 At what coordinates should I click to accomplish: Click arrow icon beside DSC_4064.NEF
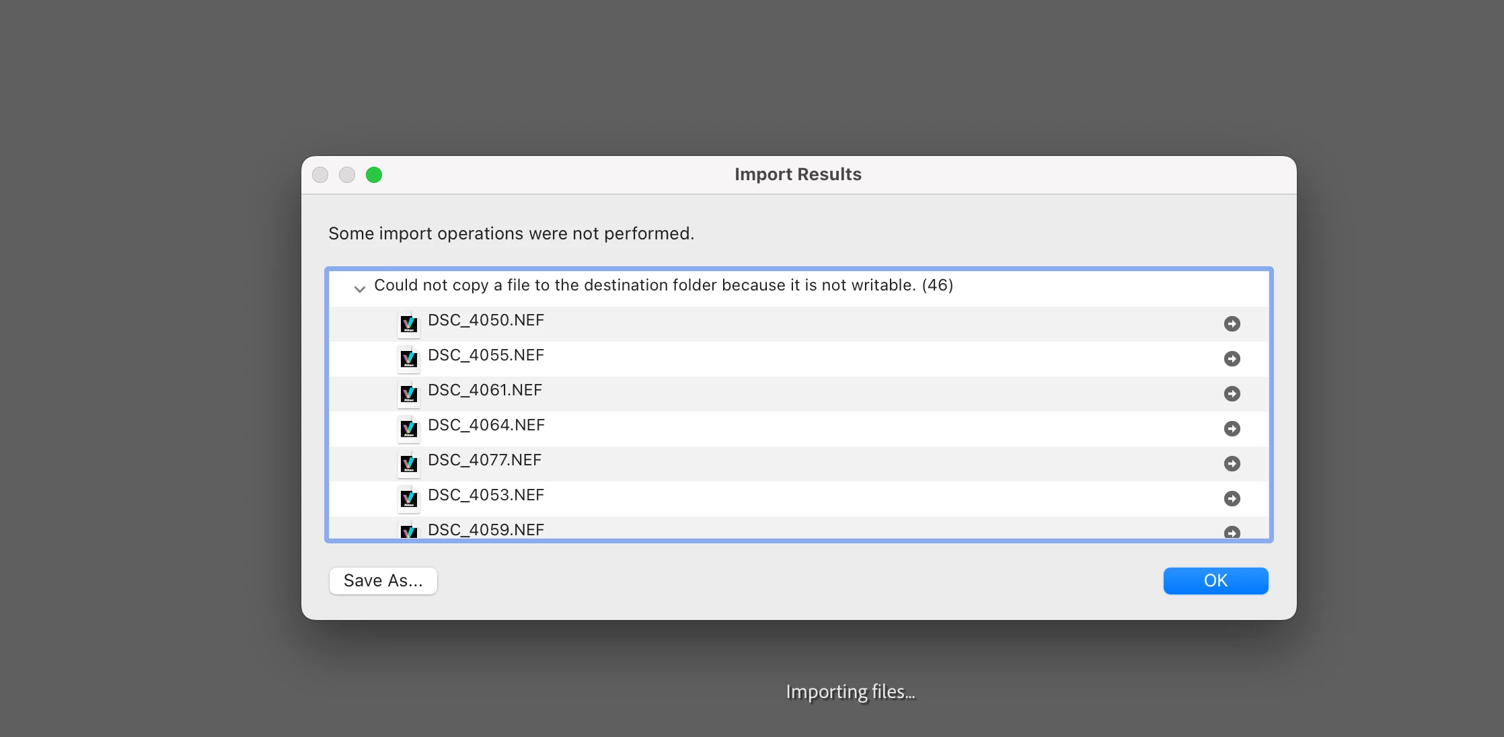pos(1232,429)
